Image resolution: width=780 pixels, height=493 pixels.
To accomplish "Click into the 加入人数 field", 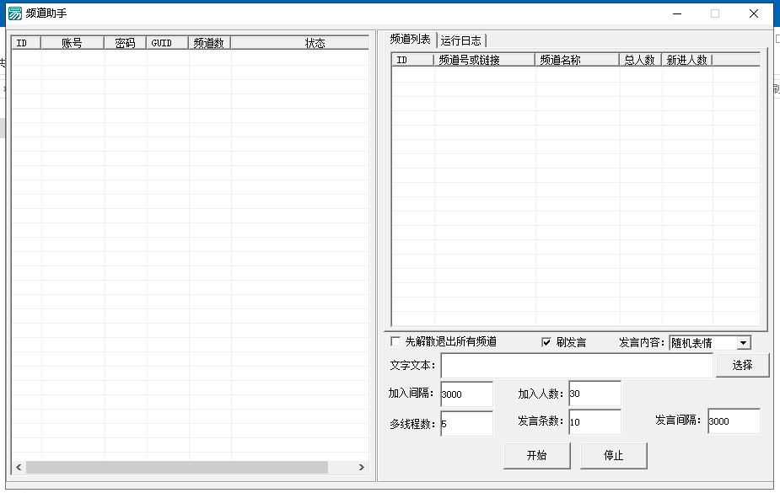I will tap(594, 394).
